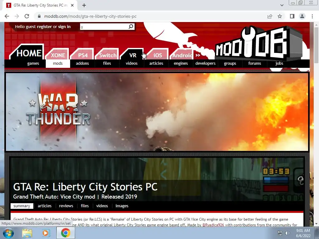Select the images tab

click(x=122, y=206)
